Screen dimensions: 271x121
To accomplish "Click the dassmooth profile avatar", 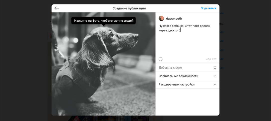I will point(161,18).
